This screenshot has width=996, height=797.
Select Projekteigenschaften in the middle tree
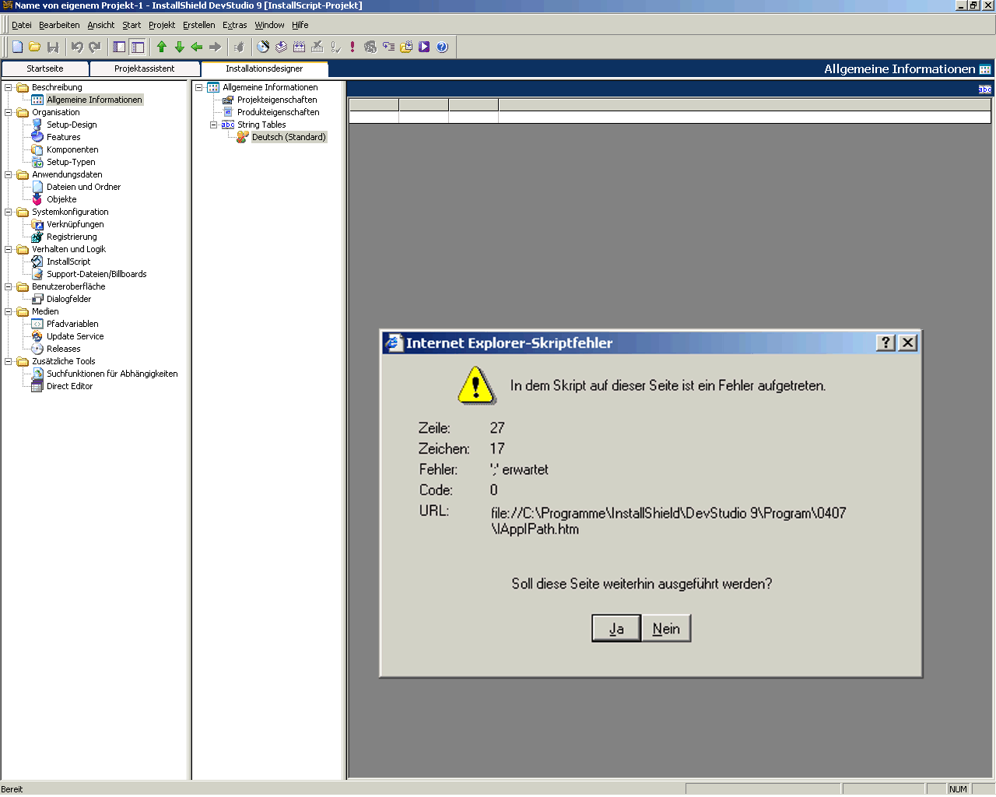[277, 100]
